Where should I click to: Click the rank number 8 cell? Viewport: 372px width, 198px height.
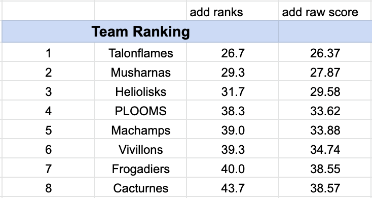(x=48, y=187)
